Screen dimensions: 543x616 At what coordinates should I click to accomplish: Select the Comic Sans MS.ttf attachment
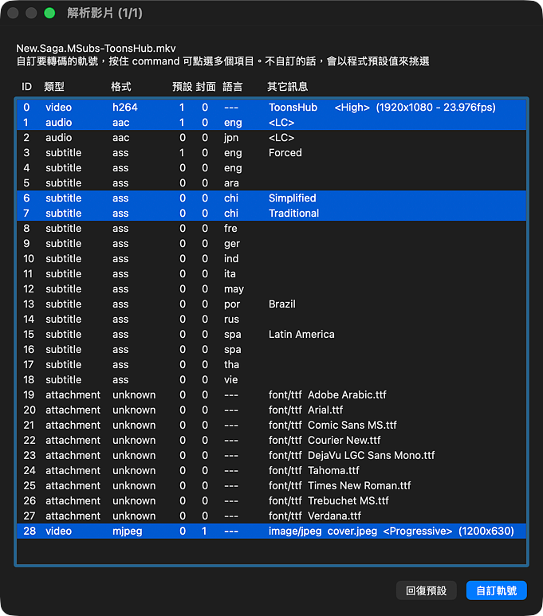(271, 426)
